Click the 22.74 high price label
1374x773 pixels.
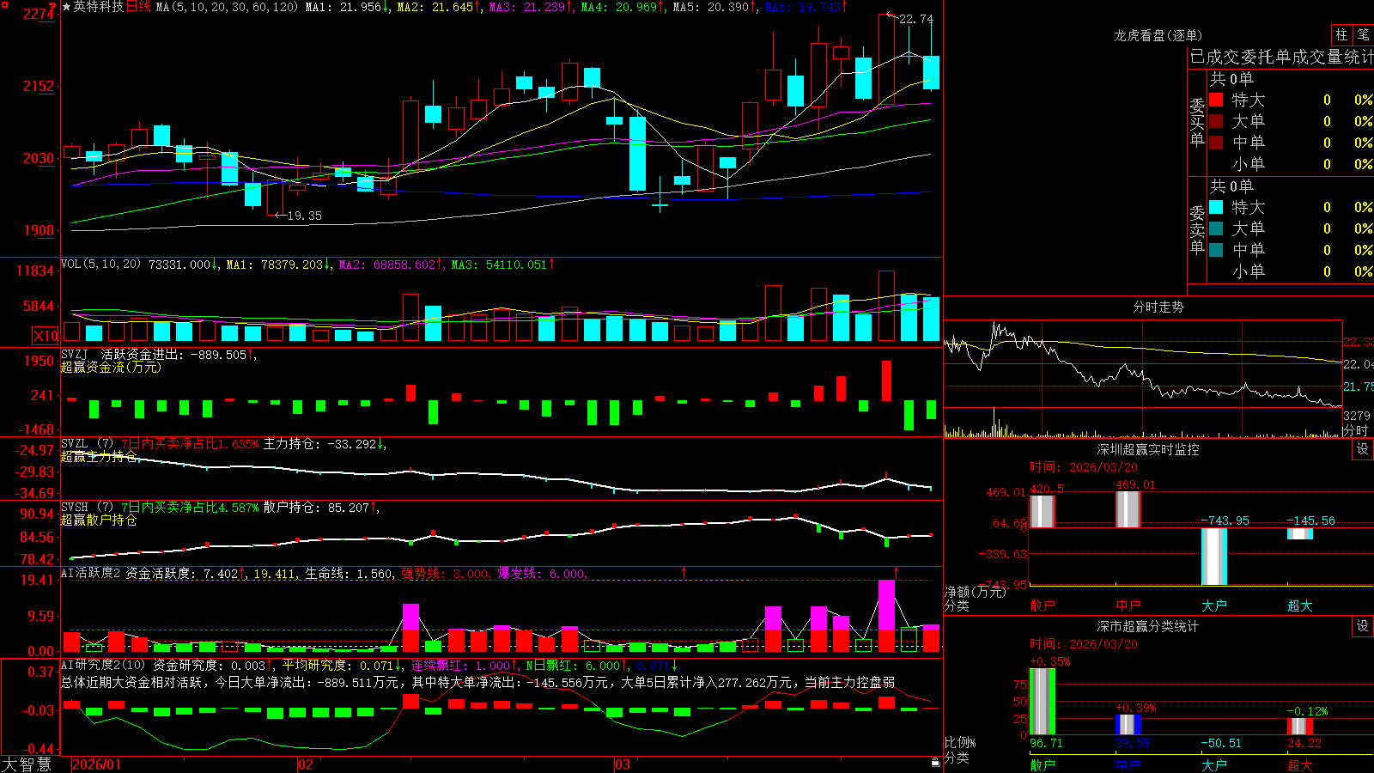click(915, 19)
